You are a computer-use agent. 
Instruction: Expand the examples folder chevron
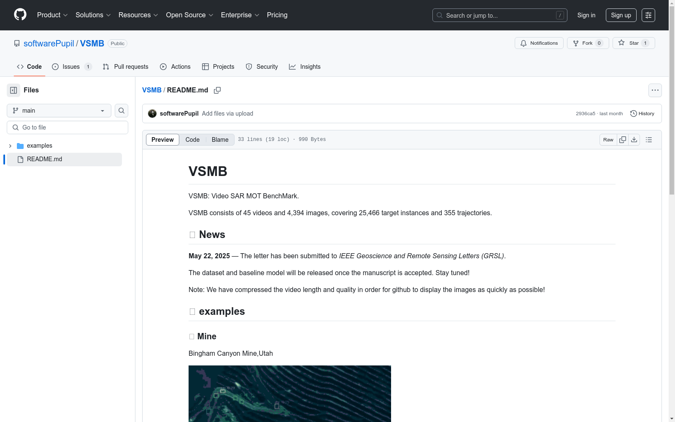coord(10,146)
